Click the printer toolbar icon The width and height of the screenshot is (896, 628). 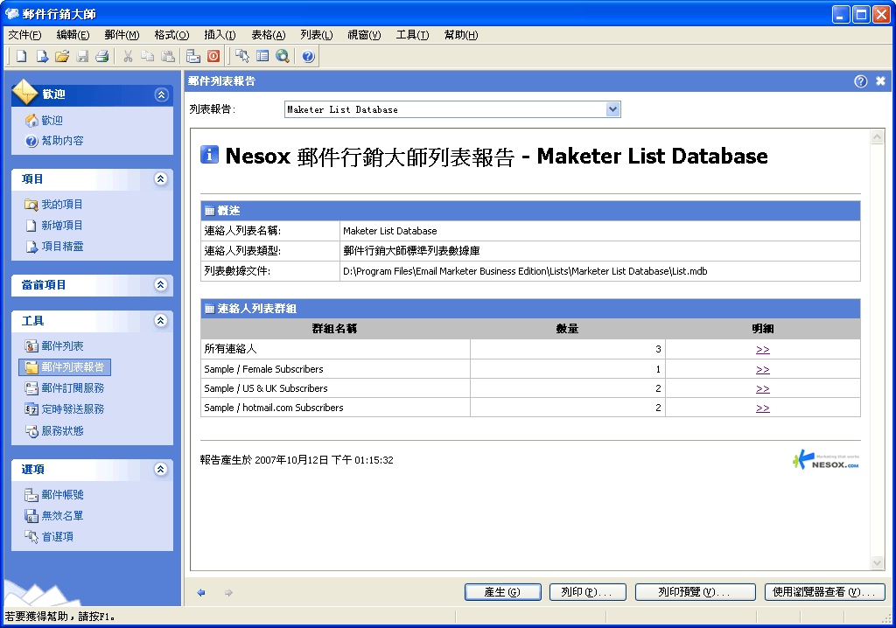[102, 57]
